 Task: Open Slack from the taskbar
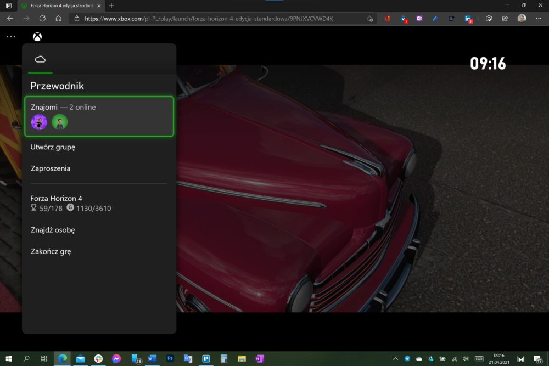pos(98,359)
